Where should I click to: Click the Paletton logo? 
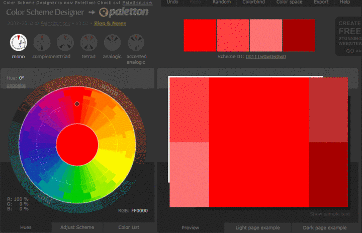tap(124, 12)
